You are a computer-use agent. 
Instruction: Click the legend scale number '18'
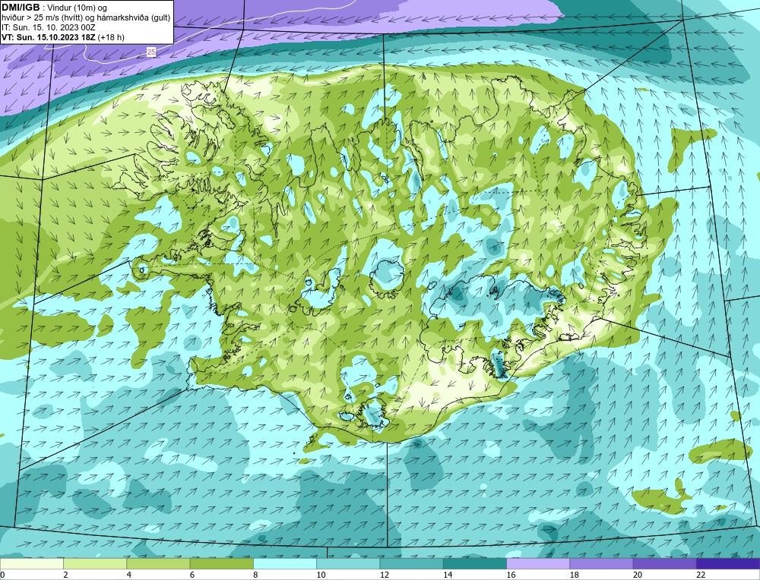click(575, 575)
